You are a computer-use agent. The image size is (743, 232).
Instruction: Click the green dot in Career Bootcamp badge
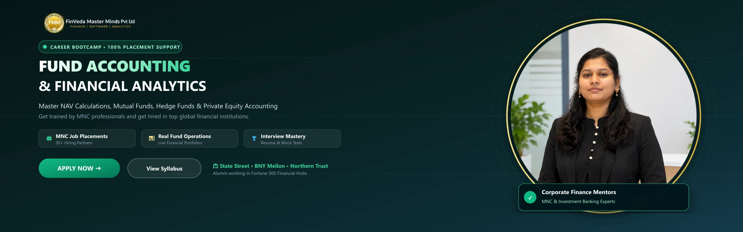pyautogui.click(x=45, y=47)
